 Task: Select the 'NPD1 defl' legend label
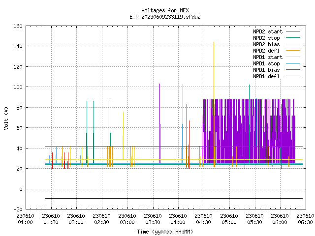266,77
